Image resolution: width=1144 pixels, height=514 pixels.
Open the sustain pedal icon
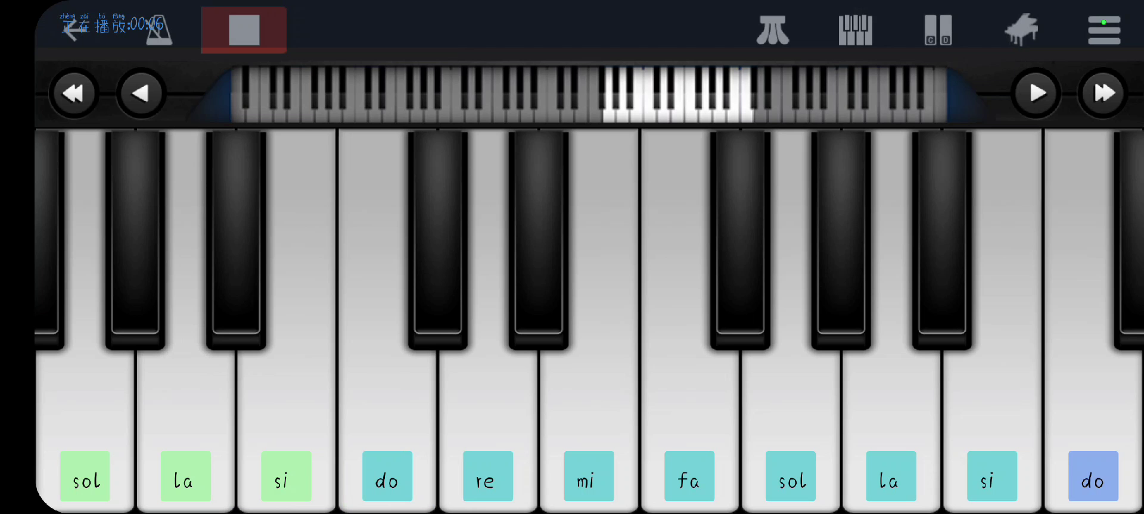773,30
